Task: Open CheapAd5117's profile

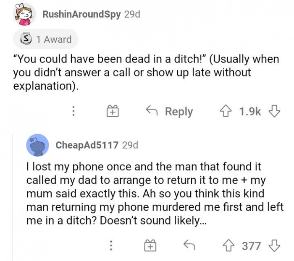Action: [87, 145]
